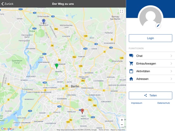The image size is (175, 131).
Task: Click the Ahrensfelde map label
Action: pos(117,61)
